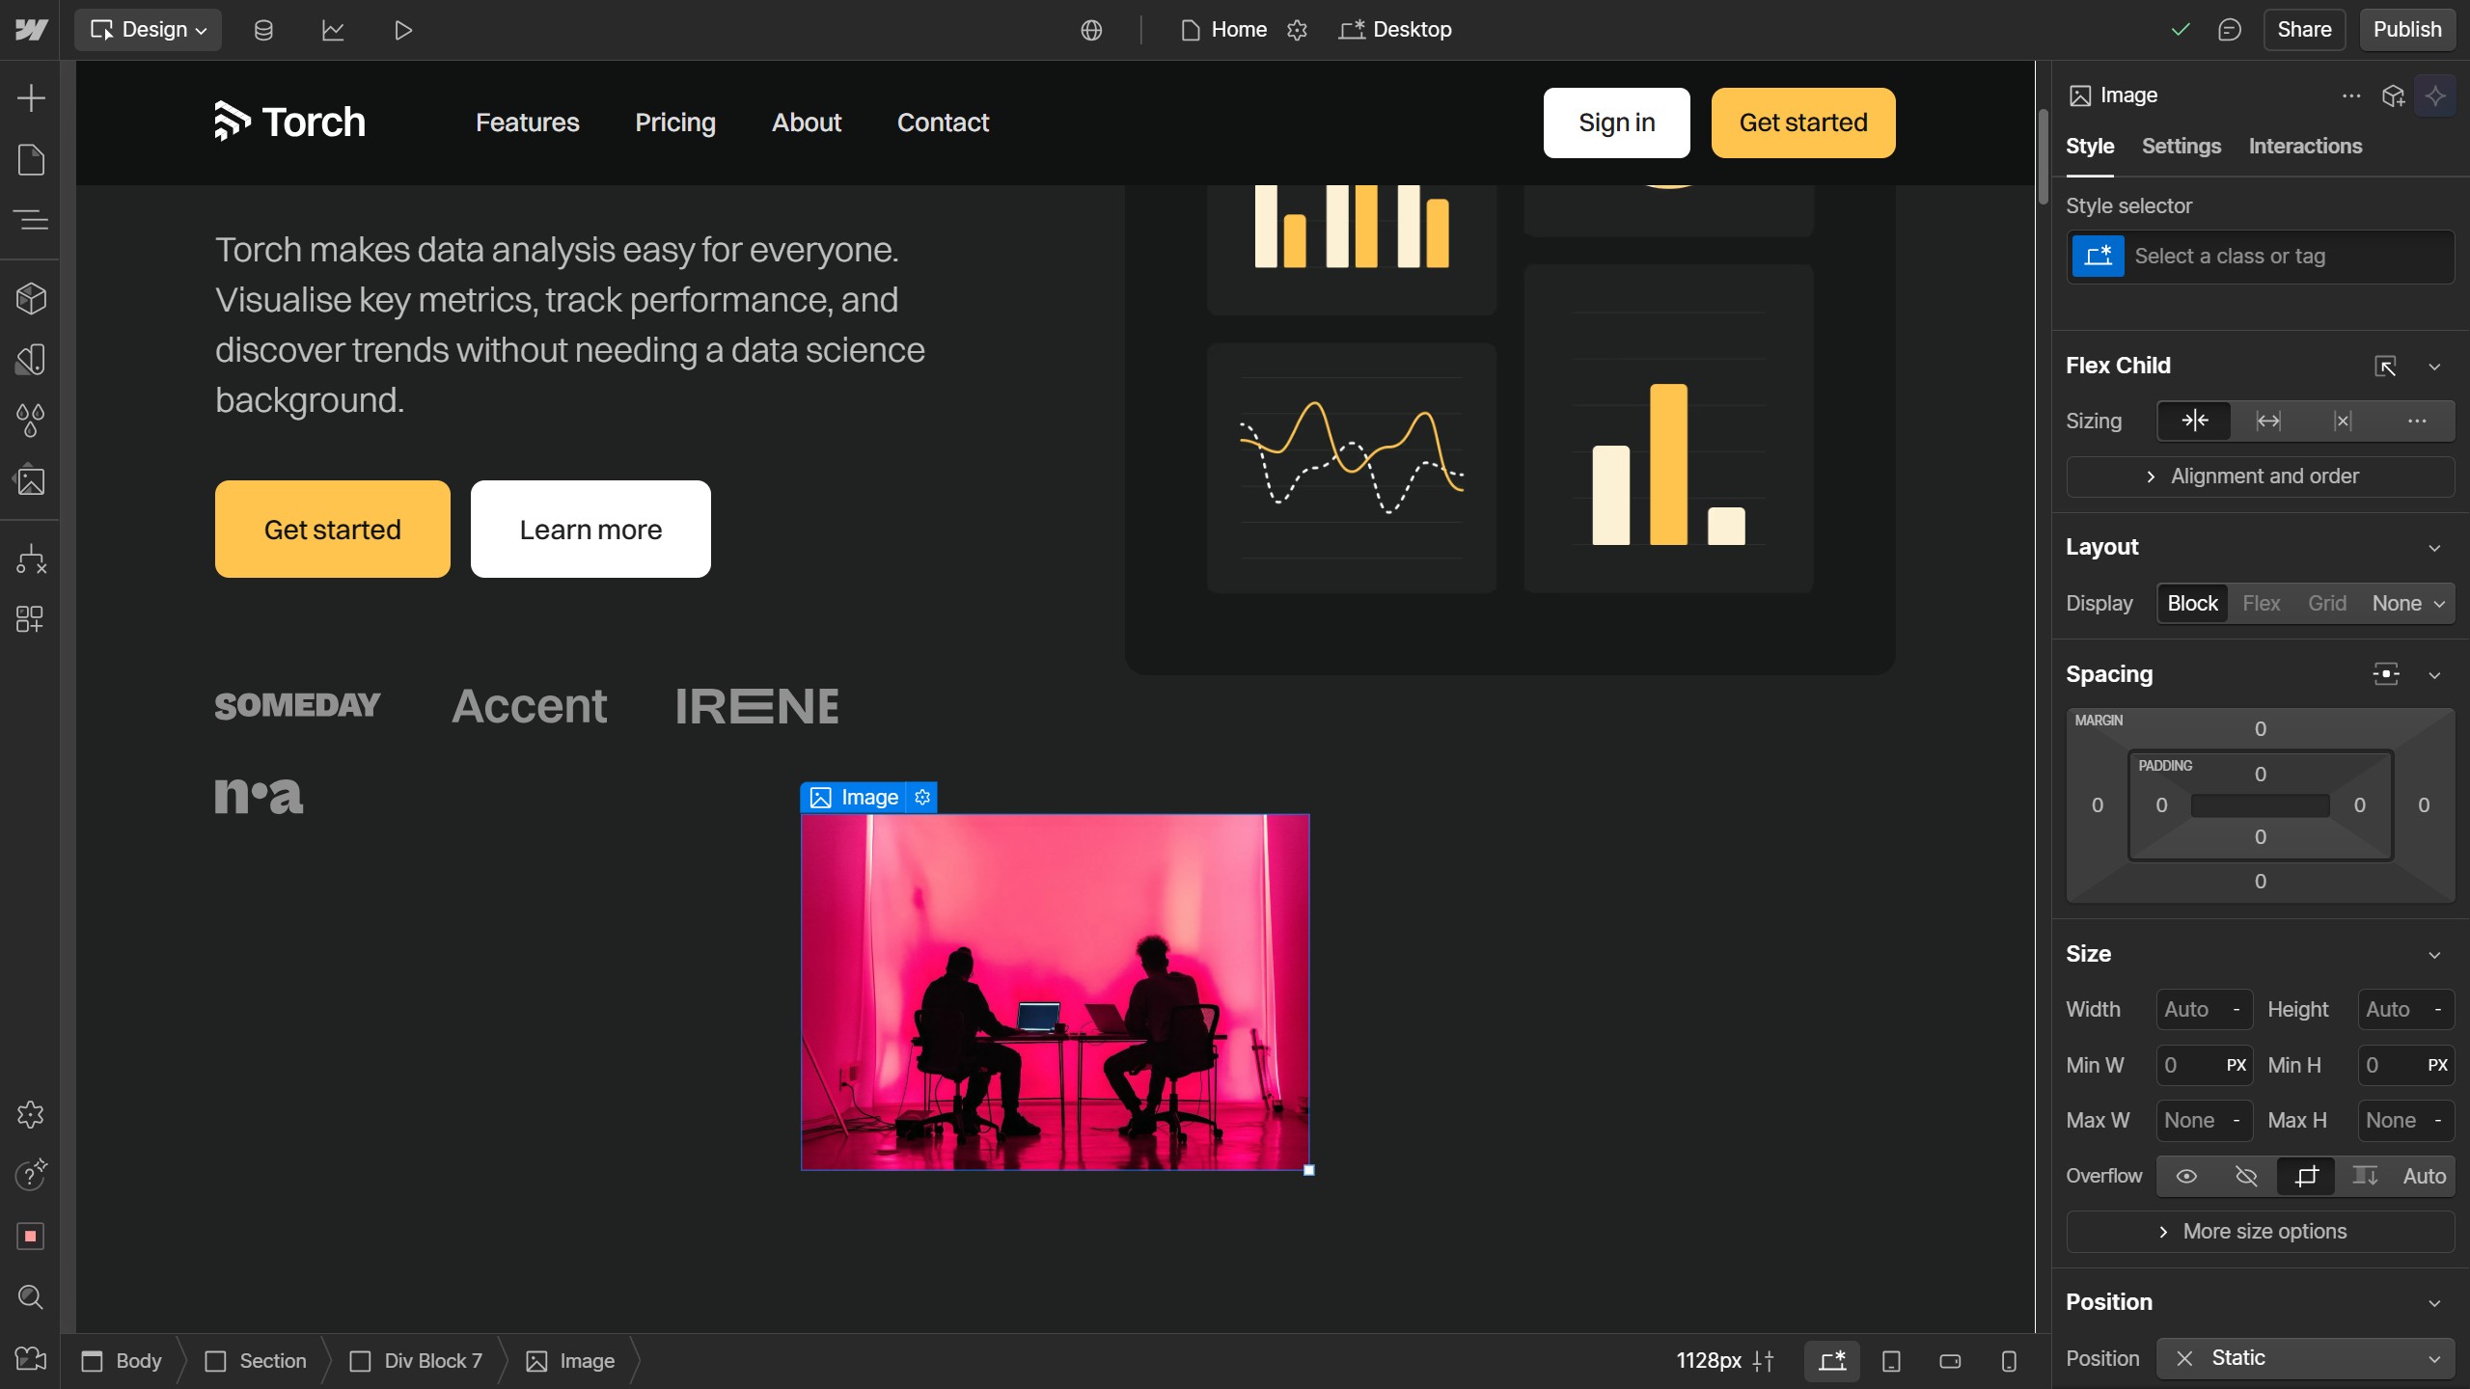Set Overflow to visible with the eye toggle
The image size is (2470, 1389).
tap(2186, 1176)
